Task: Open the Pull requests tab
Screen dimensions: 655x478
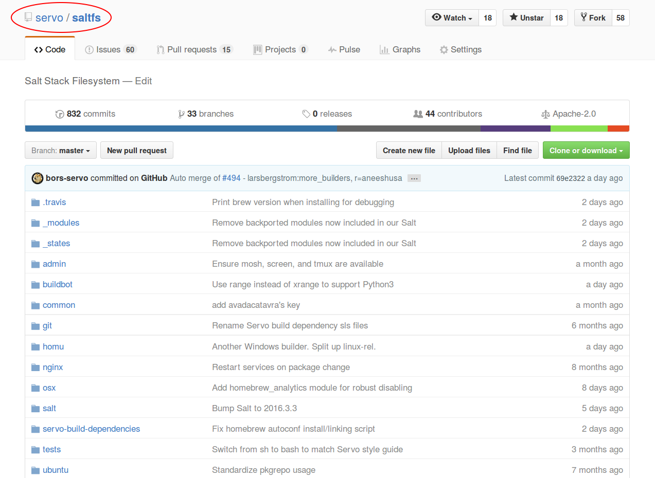Action: click(x=195, y=50)
